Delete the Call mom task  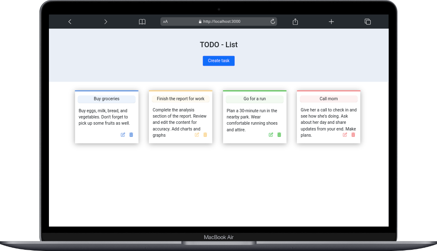(x=353, y=135)
